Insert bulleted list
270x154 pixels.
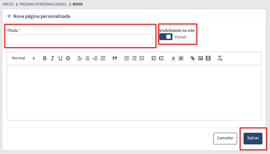point(134,58)
